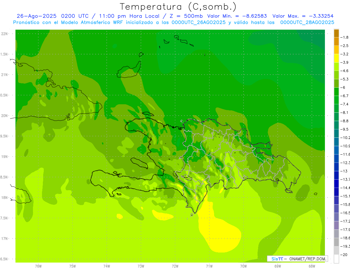Screen dimensions: 350x270
Task: Click the -11.6 colorbar value
Action: click(x=345, y=154)
